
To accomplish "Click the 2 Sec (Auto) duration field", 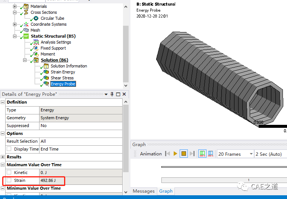I will tap(271, 154).
